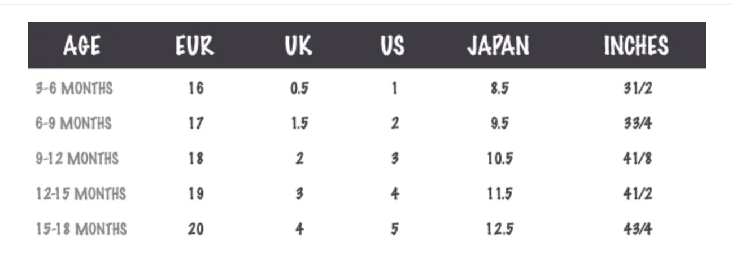
Task: Click the US size 1 cell
Action: coord(394,89)
